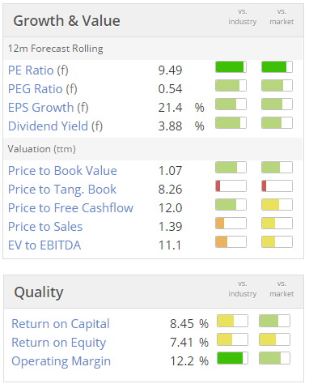Click the Price to Book Value link
The width and height of the screenshot is (309, 388).
(62, 171)
